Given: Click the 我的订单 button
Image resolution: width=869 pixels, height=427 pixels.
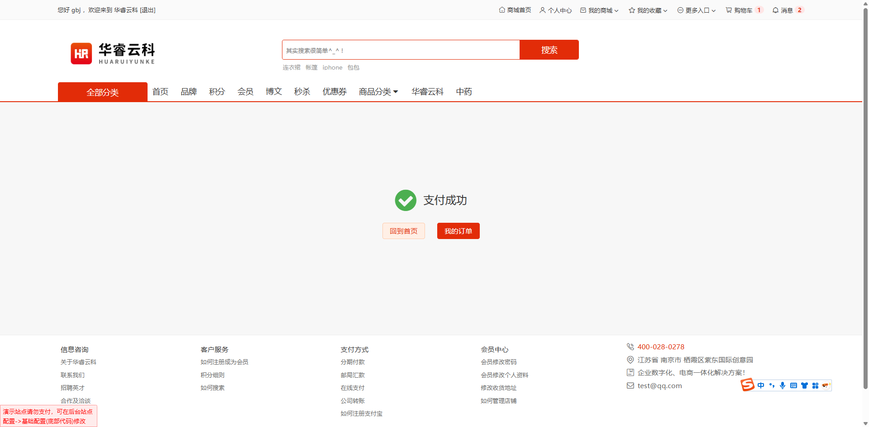Looking at the screenshot, I should (x=458, y=231).
